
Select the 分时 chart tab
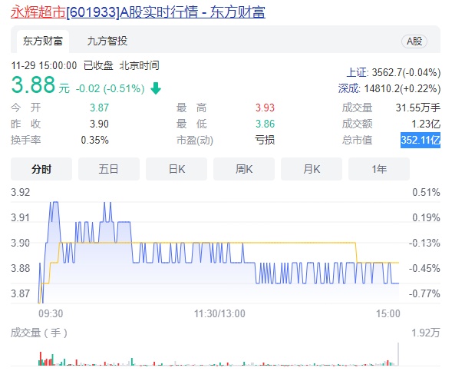point(41,169)
